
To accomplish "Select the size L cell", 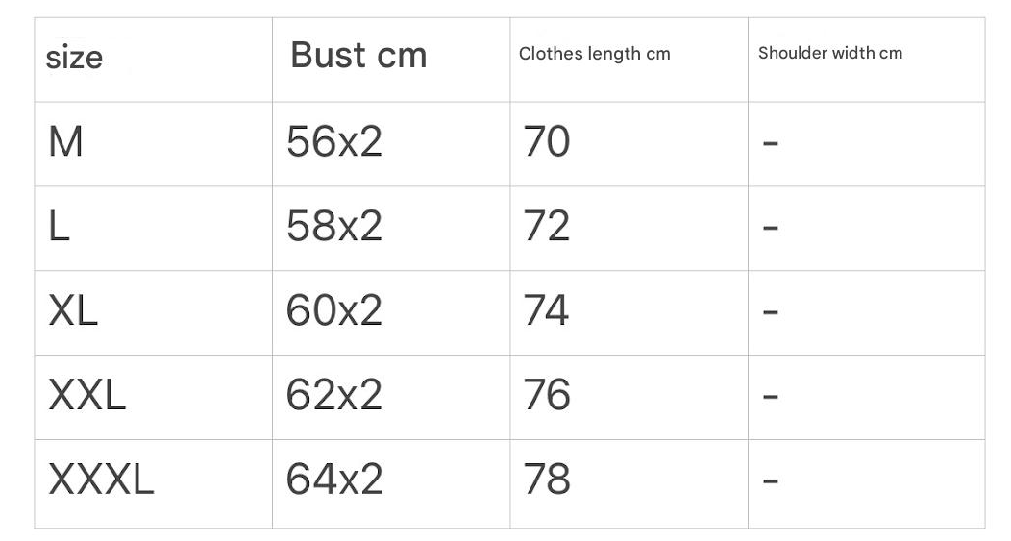I will [x=60, y=227].
